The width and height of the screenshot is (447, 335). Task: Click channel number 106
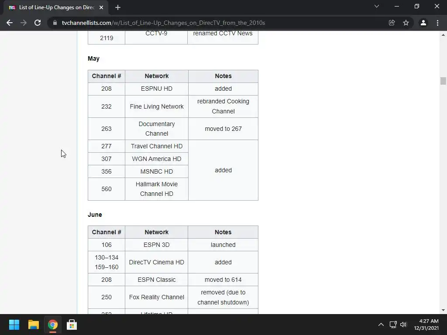(107, 245)
